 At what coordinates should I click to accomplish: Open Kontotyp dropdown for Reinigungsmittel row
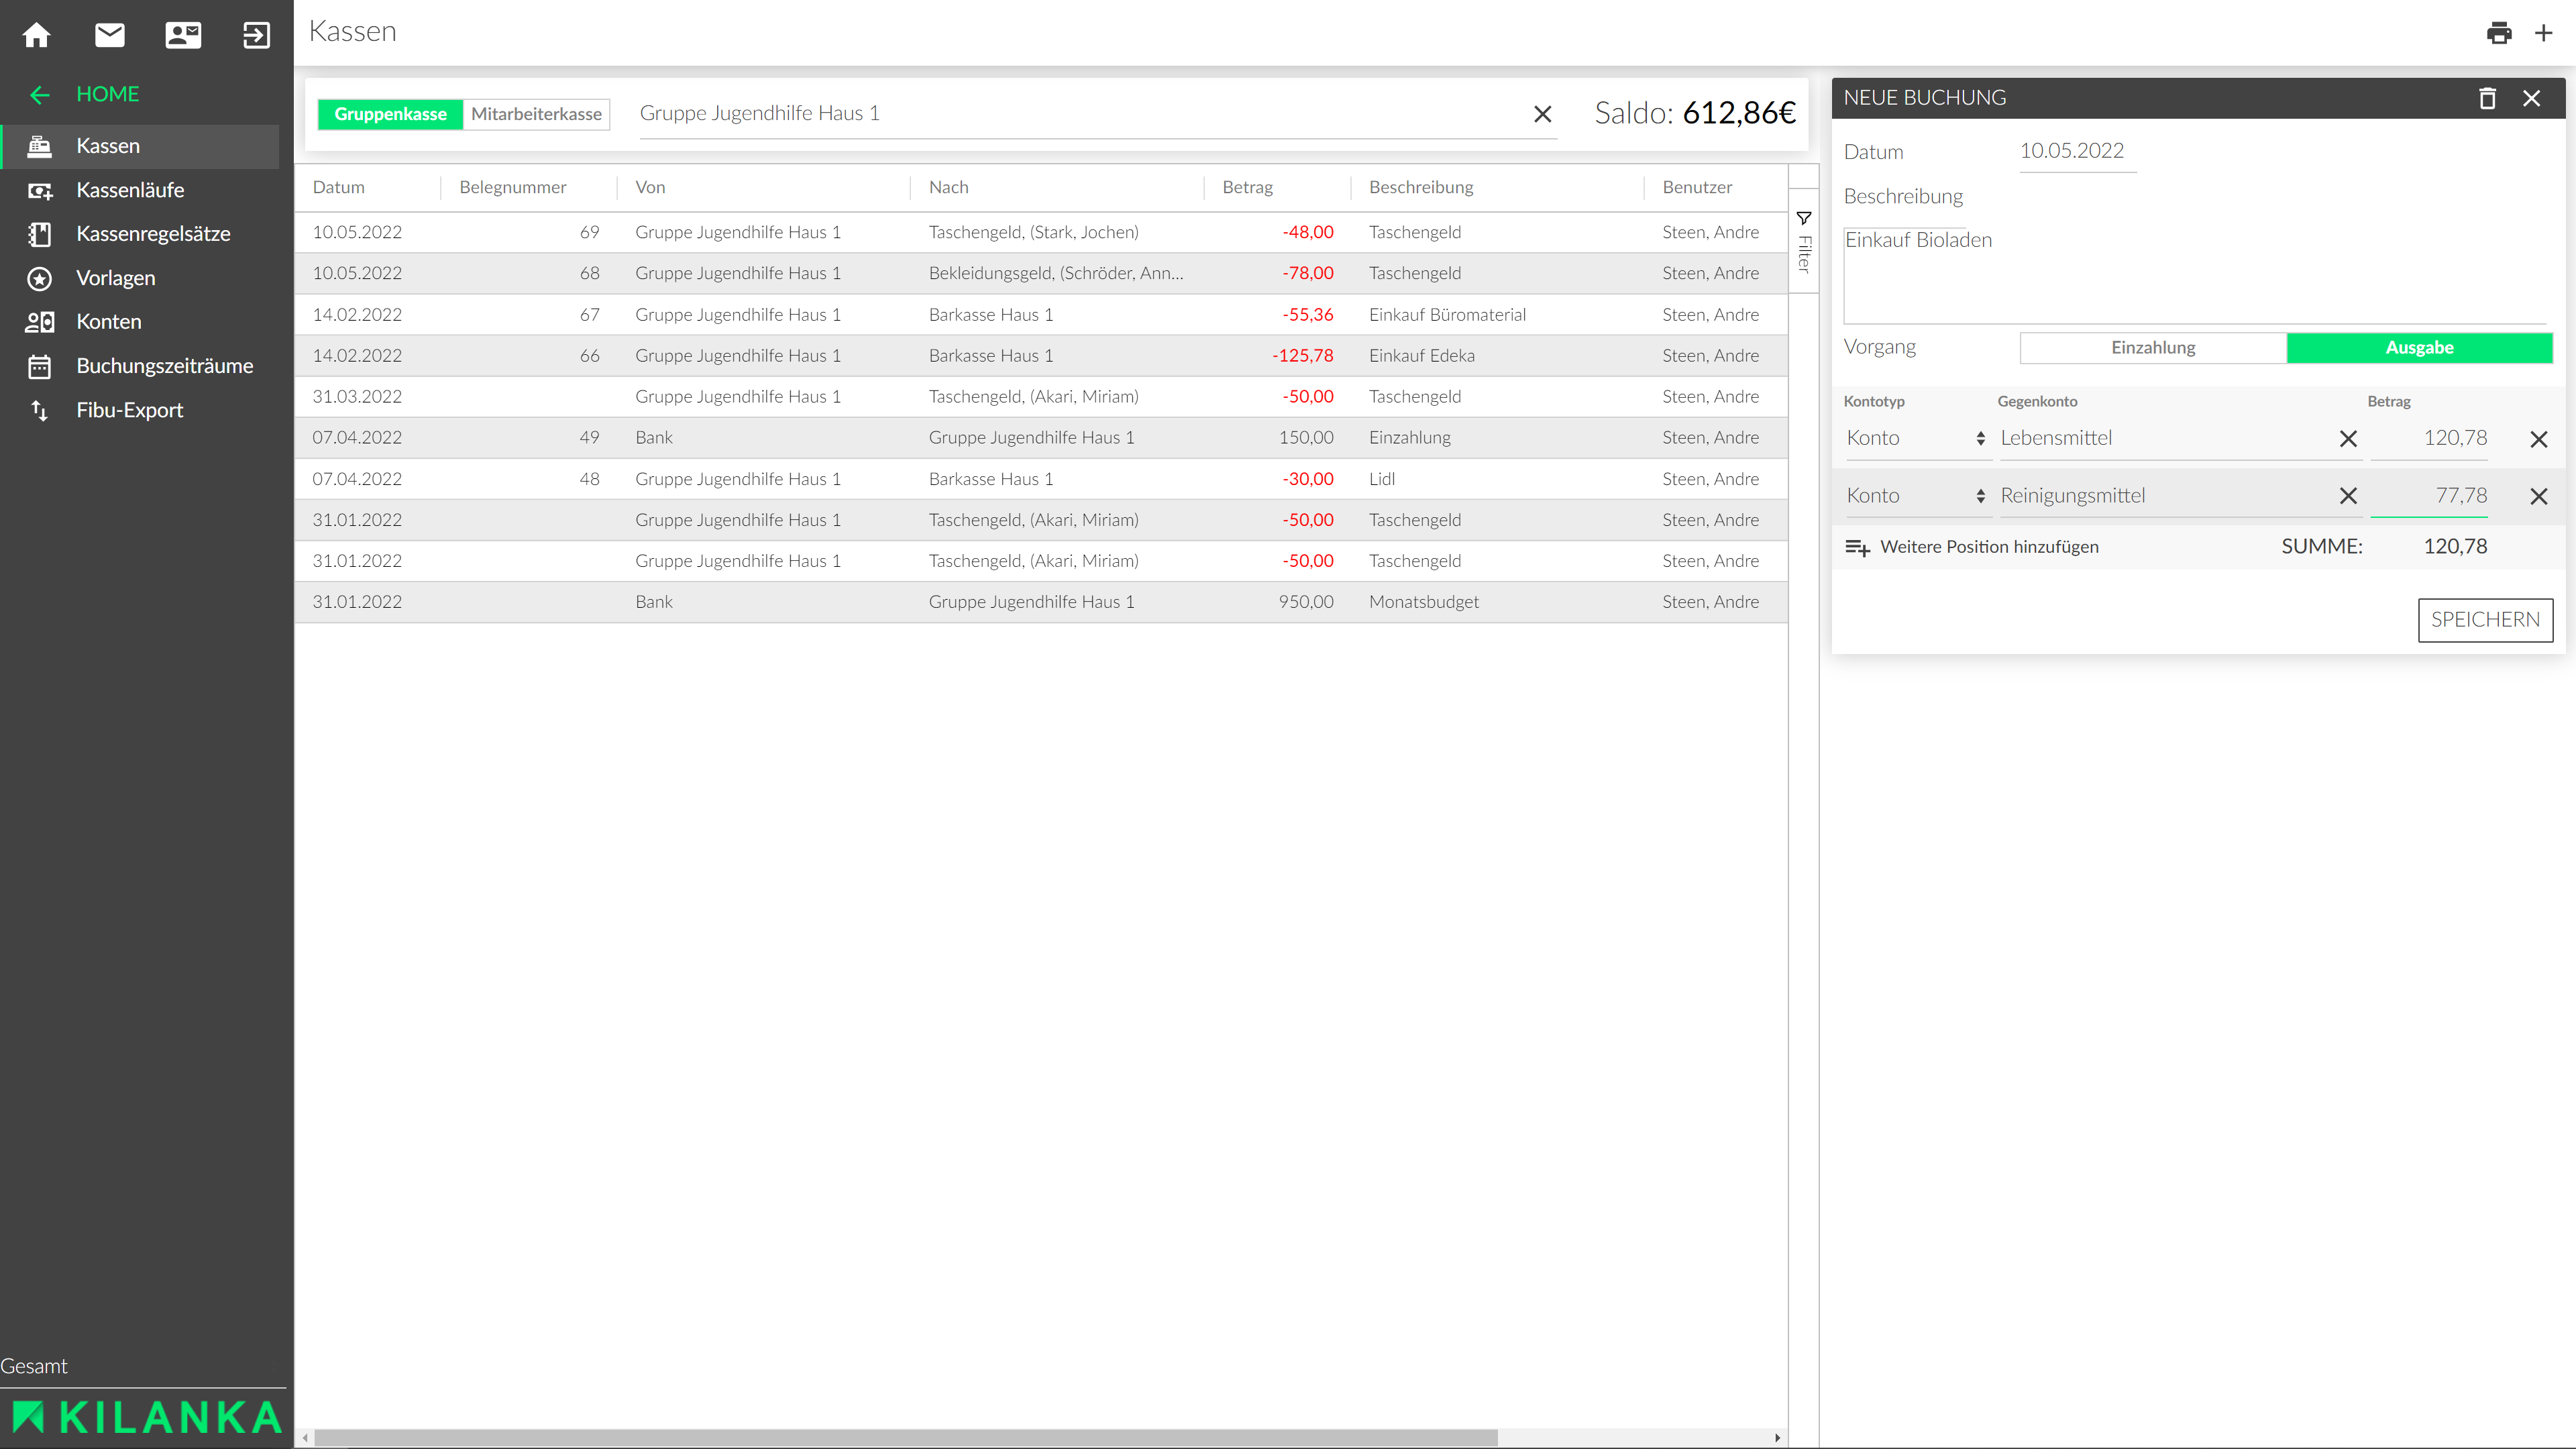pos(1915,496)
